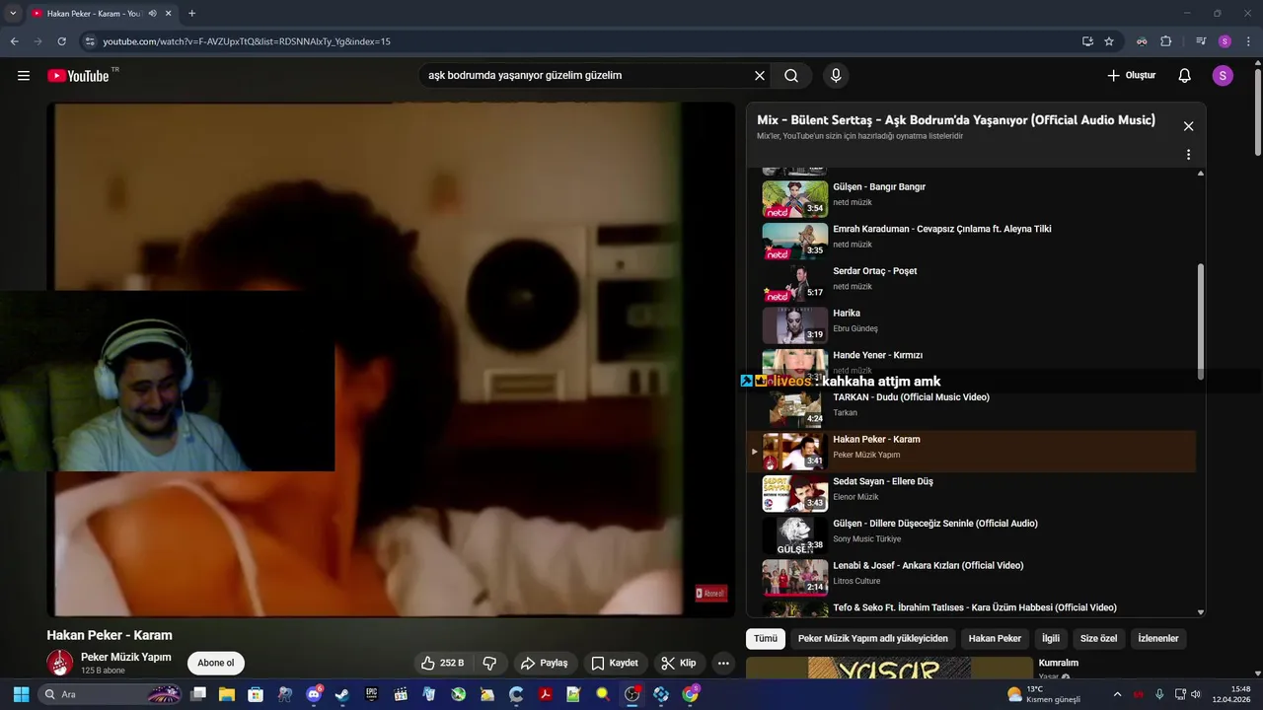Open the Windows Start menu
This screenshot has width=1263, height=710.
[x=21, y=694]
